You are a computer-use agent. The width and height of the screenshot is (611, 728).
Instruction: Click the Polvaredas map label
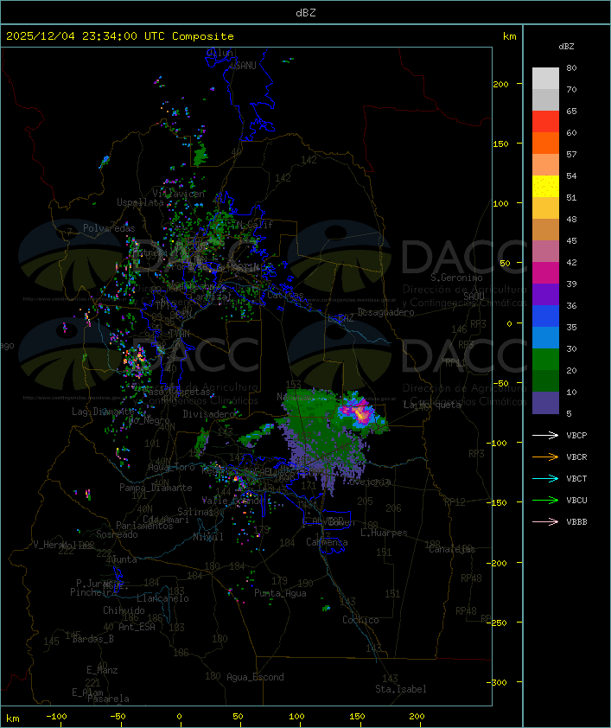(109, 228)
